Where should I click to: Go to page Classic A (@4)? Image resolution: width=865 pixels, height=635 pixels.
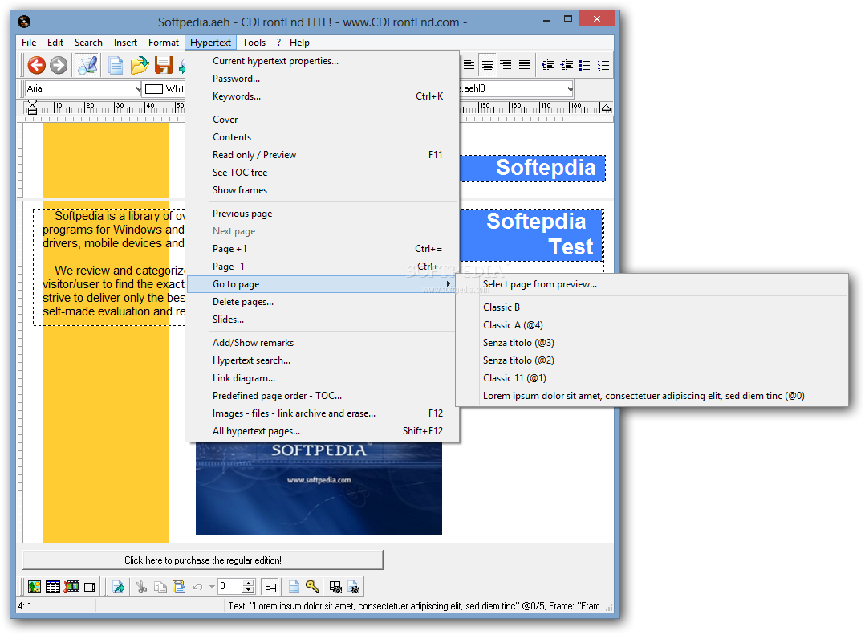(x=652, y=325)
